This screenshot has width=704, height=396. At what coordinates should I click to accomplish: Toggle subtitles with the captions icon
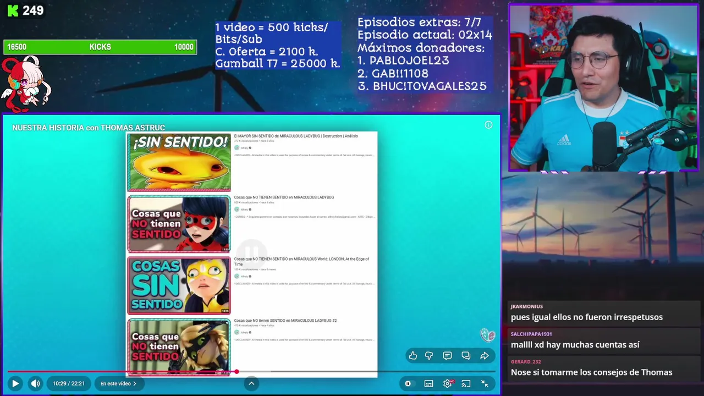tap(428, 383)
